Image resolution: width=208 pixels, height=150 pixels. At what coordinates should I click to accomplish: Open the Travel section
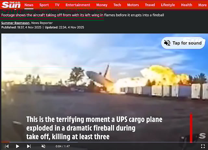click(x=150, y=5)
